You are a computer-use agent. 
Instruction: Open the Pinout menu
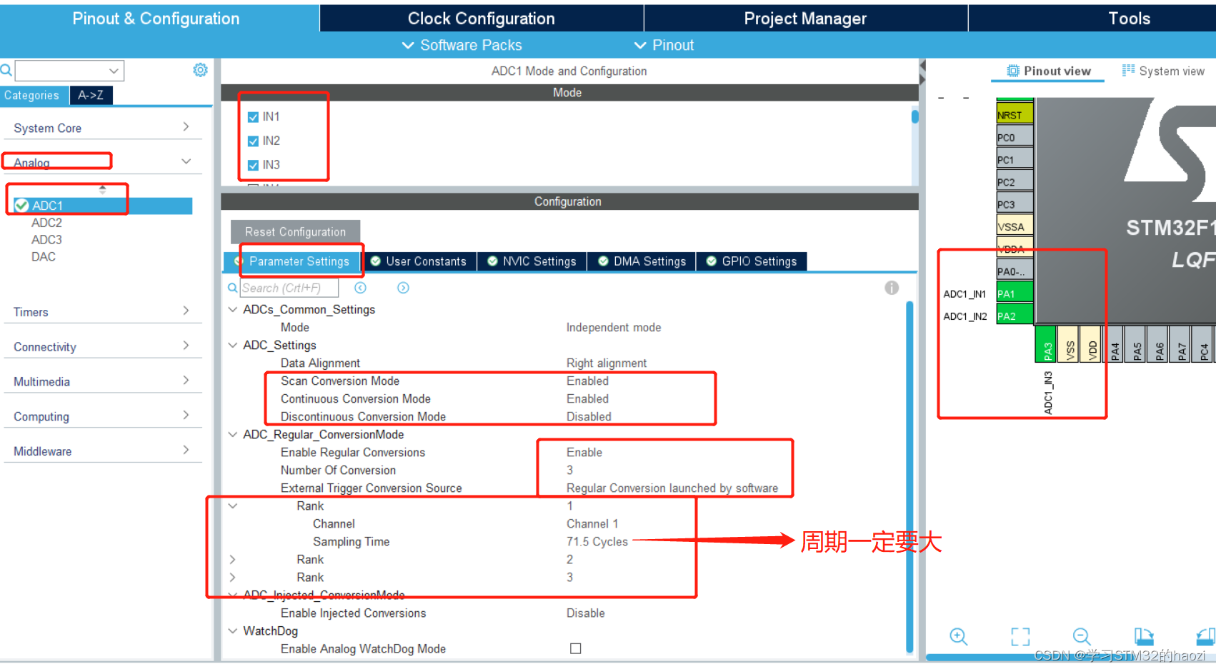coord(664,45)
